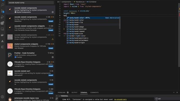Open the Source Control view
This screenshot has height=101, width=180.
coord(3,11)
